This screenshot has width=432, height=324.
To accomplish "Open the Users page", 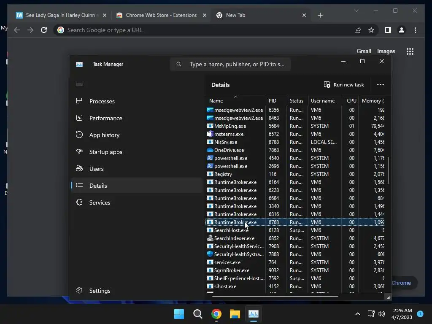I will coord(136,169).
